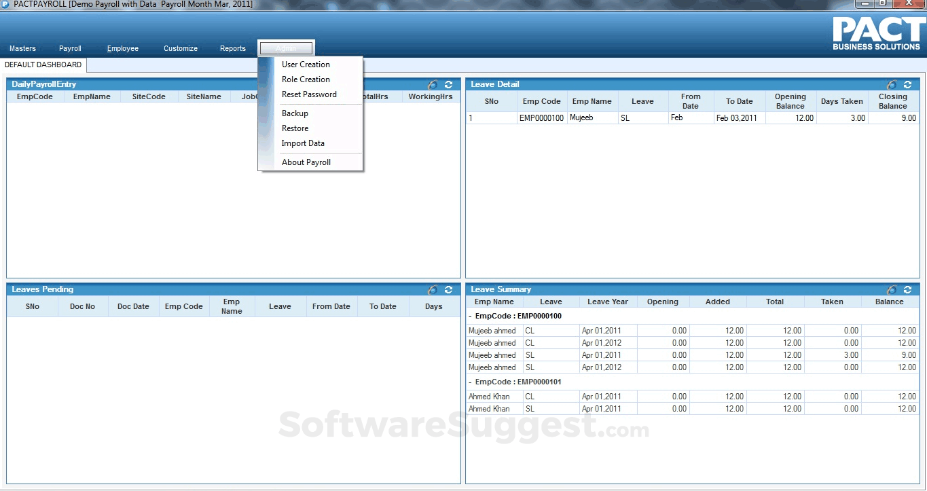Refresh the Leaves Pending panel

click(448, 290)
